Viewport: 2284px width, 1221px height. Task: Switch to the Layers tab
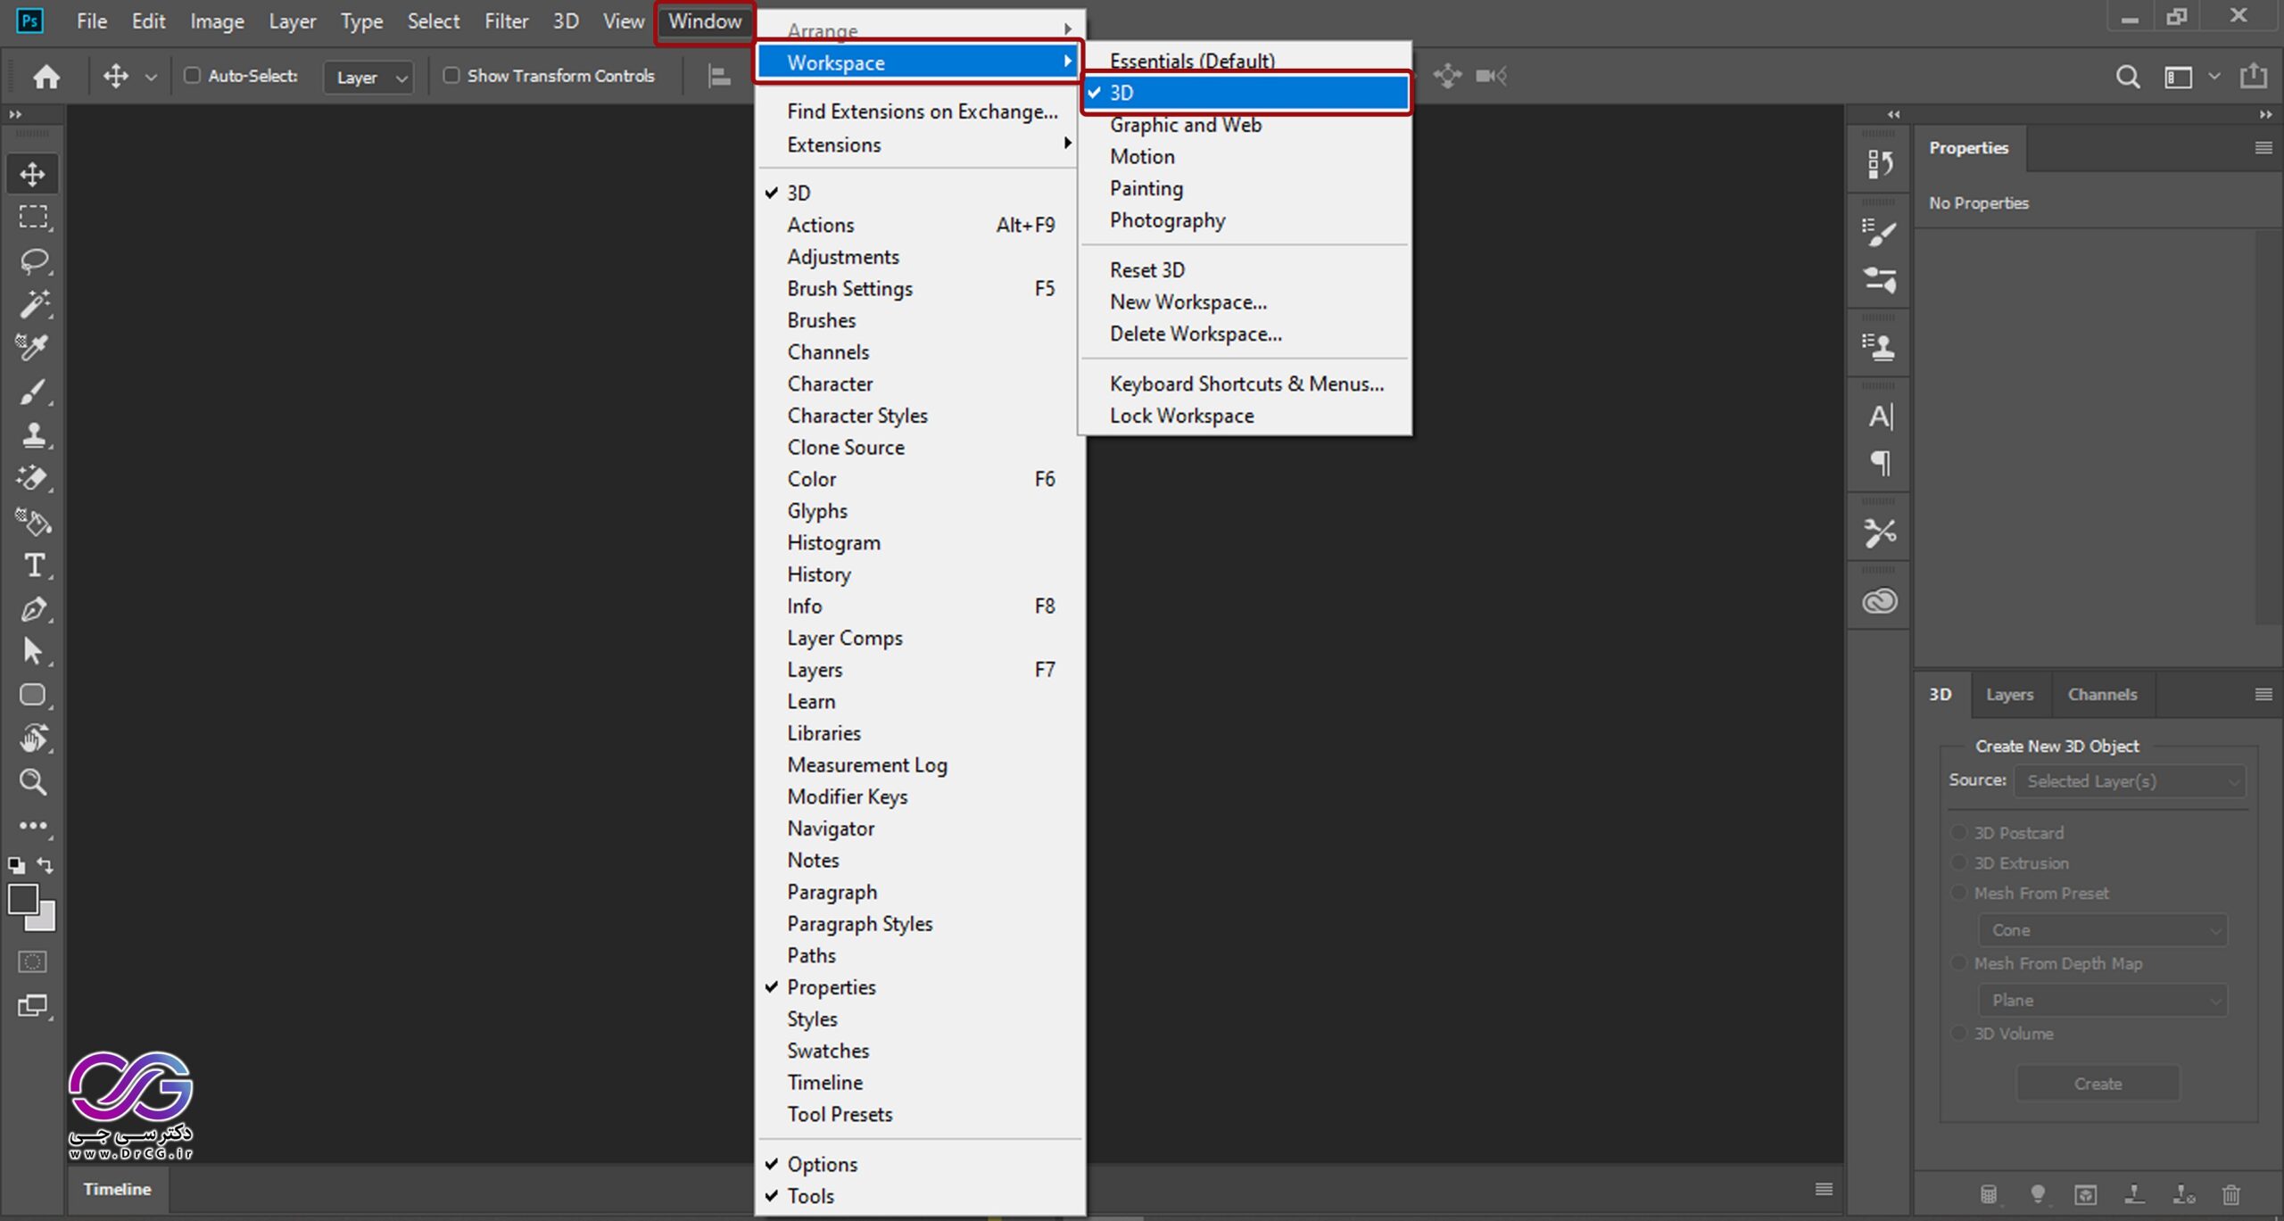2009,695
